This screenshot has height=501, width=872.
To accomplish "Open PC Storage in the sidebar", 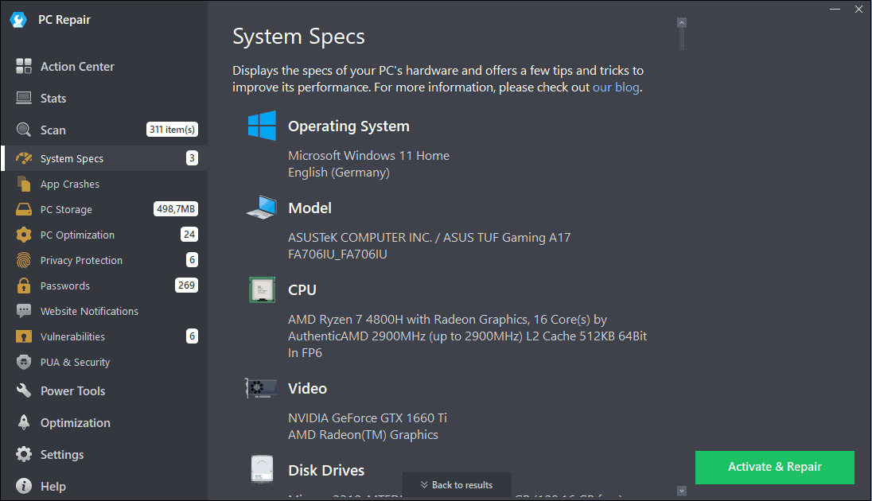I will 104,210.
